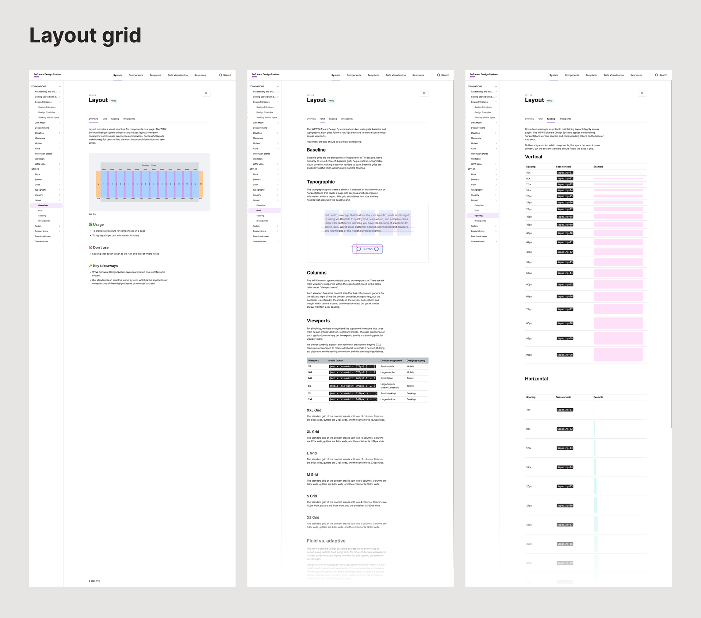Click the WTW logo in the Grid page header
The image size is (701, 618).
(x=254, y=77)
